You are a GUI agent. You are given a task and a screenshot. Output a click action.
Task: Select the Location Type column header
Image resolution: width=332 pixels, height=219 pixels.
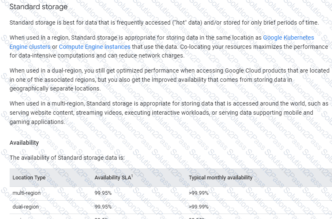click(x=29, y=178)
